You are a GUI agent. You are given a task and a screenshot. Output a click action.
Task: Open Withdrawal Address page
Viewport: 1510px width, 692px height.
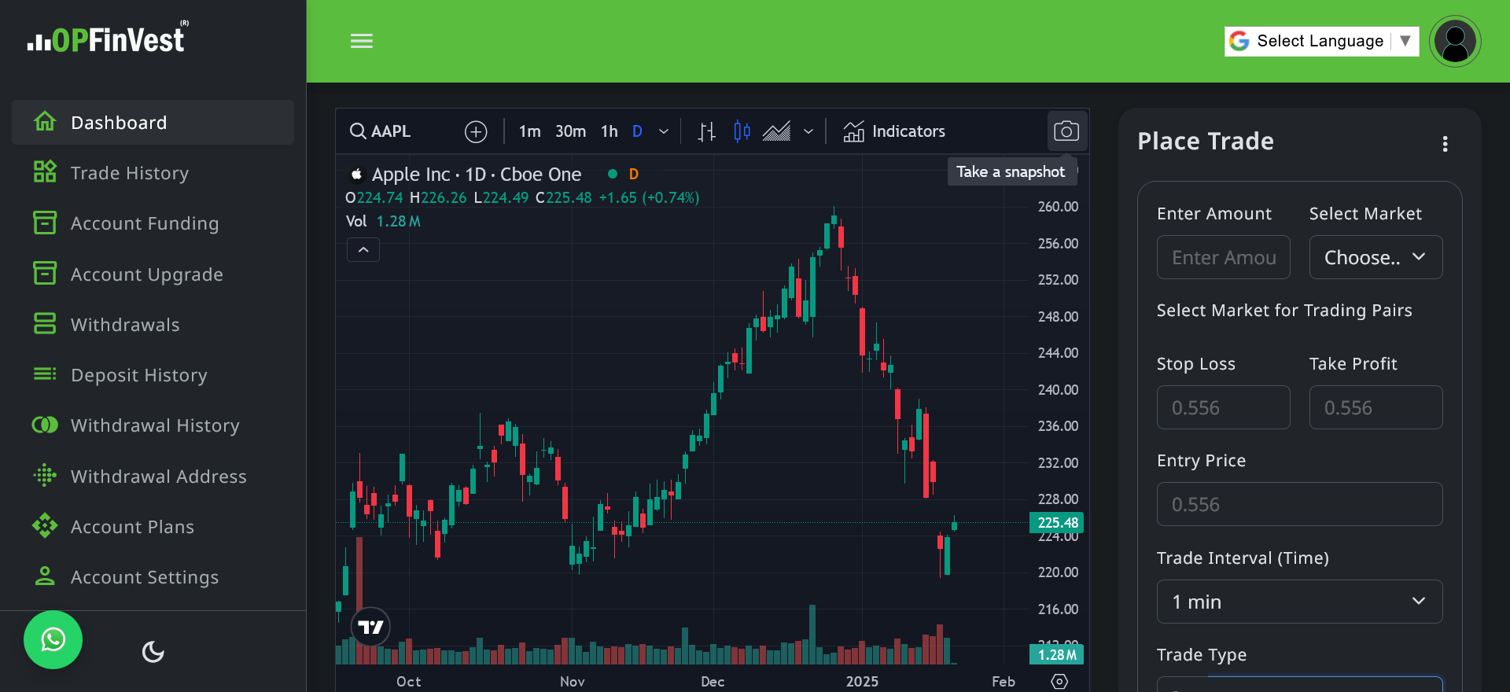pyautogui.click(x=153, y=476)
